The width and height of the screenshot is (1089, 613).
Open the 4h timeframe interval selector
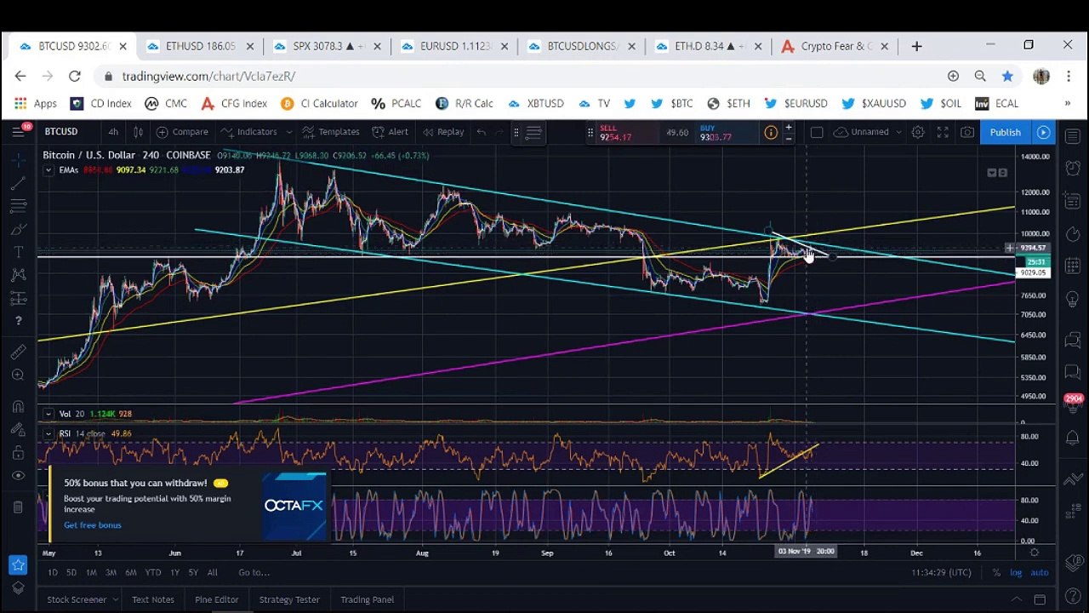(x=113, y=132)
